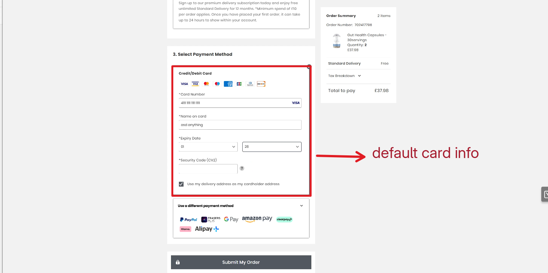The width and height of the screenshot is (548, 273).
Task: Click into the Card Number field
Action: [x=234, y=103]
